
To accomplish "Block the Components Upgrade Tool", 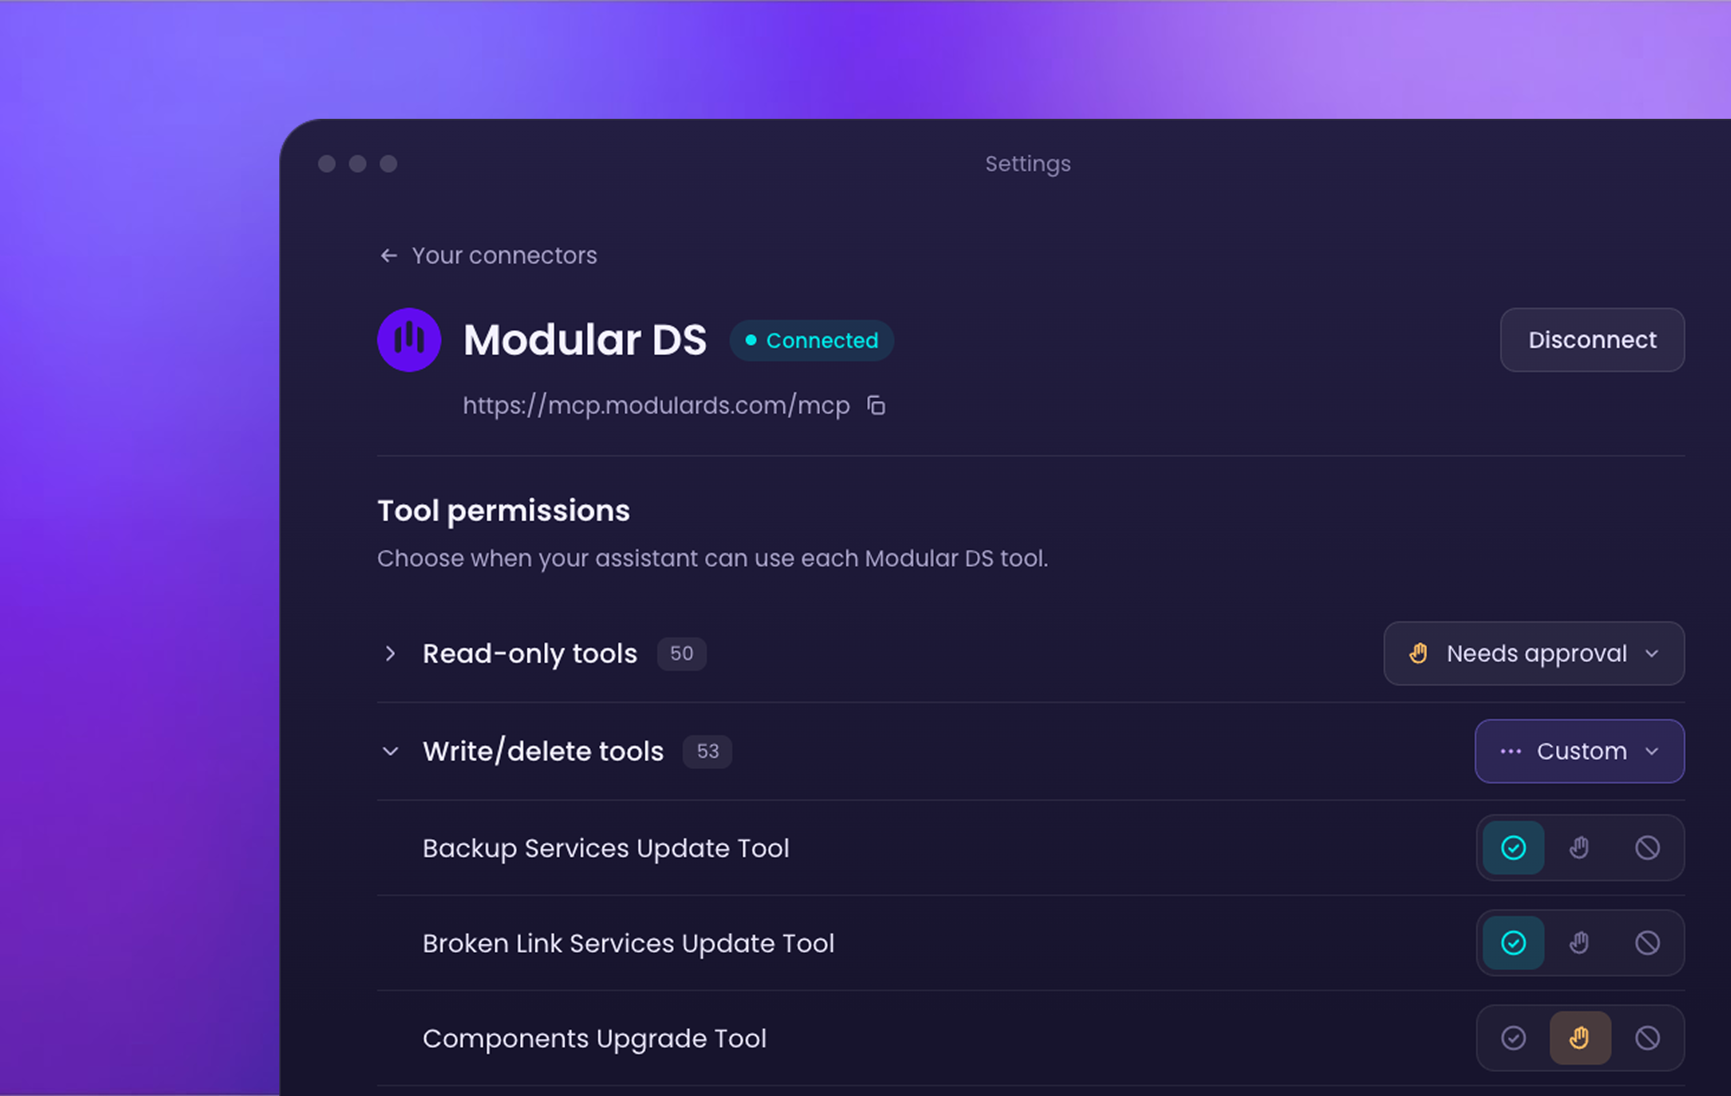I will pyautogui.click(x=1647, y=1038).
